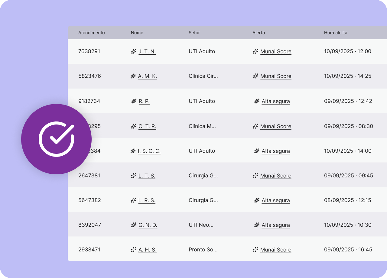
Task: Open Munai Score alert for row 2647381
Action: click(276, 176)
